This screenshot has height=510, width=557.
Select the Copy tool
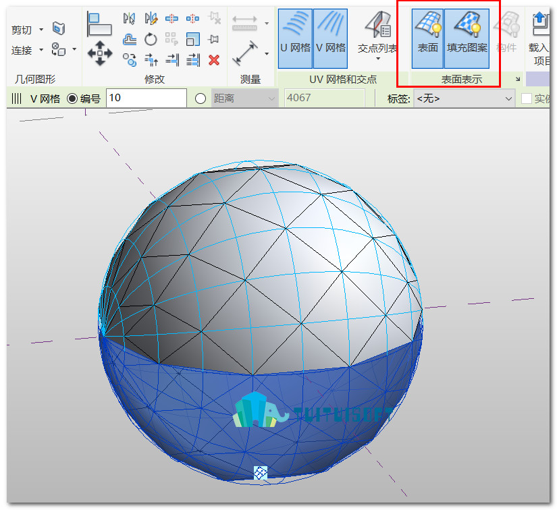[130, 60]
